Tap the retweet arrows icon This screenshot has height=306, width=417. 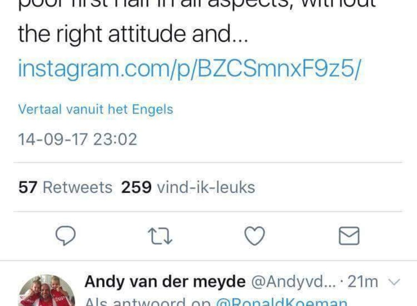(x=160, y=236)
